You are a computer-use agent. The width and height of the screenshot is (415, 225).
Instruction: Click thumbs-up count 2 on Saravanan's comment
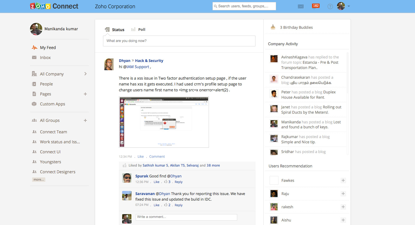pyautogui.click(x=167, y=205)
